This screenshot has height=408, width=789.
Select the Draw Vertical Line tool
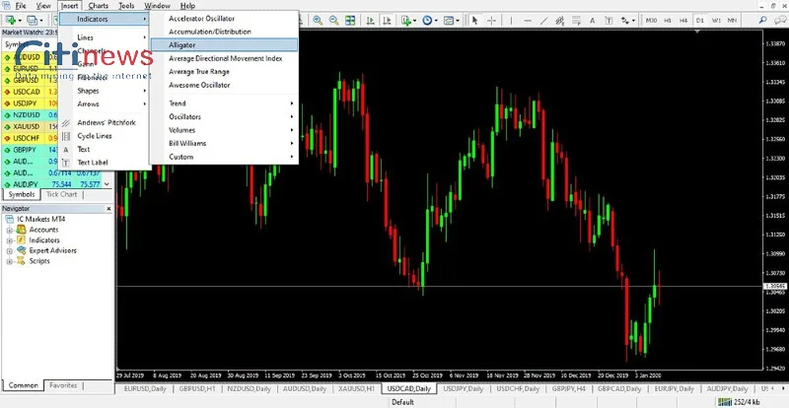point(511,20)
